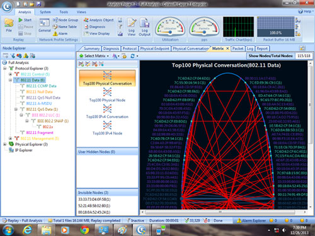Image resolution: width=315 pixels, height=236 pixels.
Task: Click the Colasoft application orb button
Action: click(x=7, y=6)
